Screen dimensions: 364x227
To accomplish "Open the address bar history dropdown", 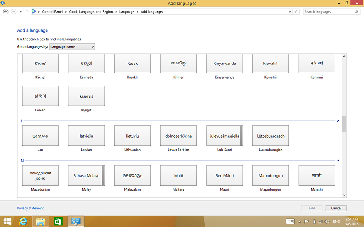I will click(x=290, y=12).
